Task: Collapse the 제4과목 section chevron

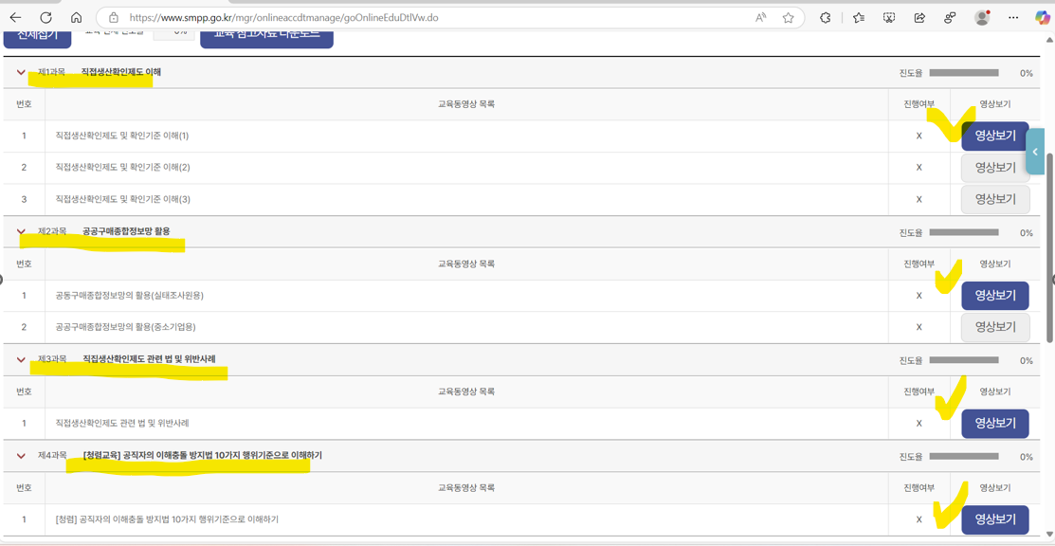Action: pos(21,456)
